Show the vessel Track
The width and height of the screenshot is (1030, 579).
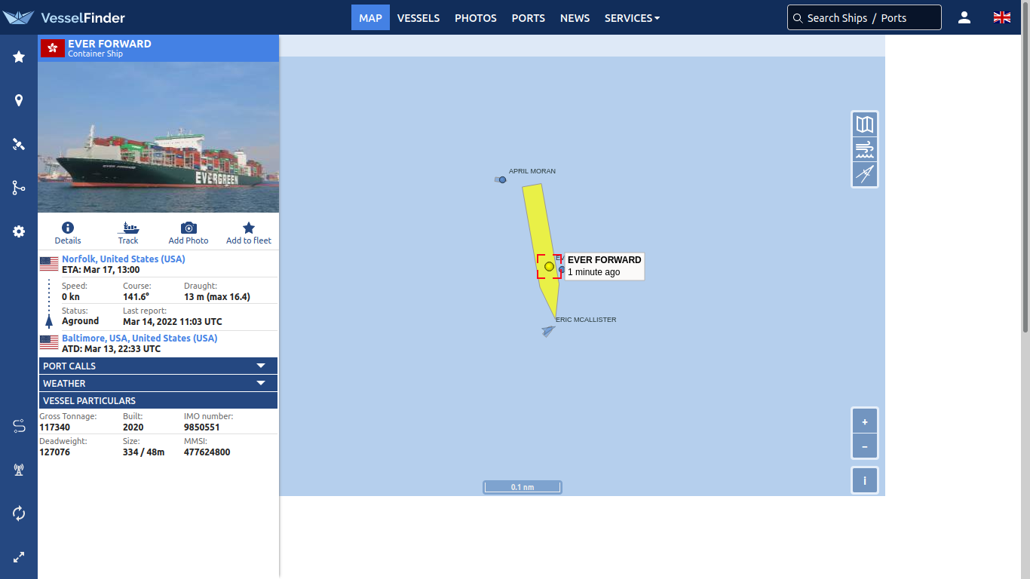pyautogui.click(x=128, y=233)
